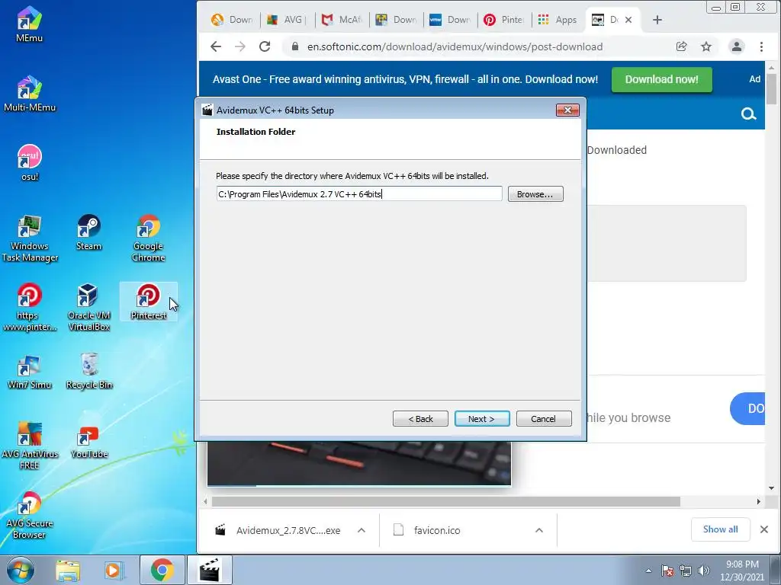
Task: Click Next in Avidemux setup
Action: point(482,419)
